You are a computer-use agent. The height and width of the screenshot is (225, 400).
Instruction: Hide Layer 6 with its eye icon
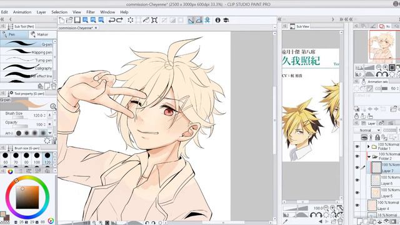pyautogui.click(x=357, y=180)
